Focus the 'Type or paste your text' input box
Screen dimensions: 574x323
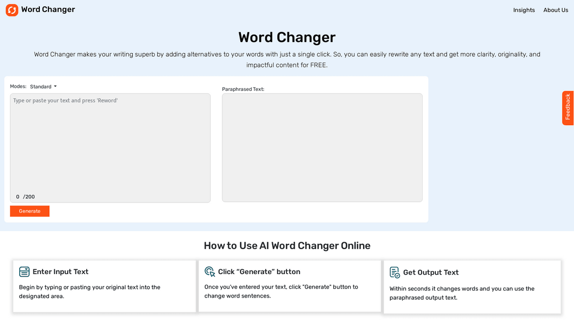click(x=110, y=143)
